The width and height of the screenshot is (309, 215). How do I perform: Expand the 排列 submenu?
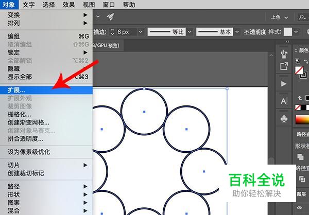tap(46, 23)
